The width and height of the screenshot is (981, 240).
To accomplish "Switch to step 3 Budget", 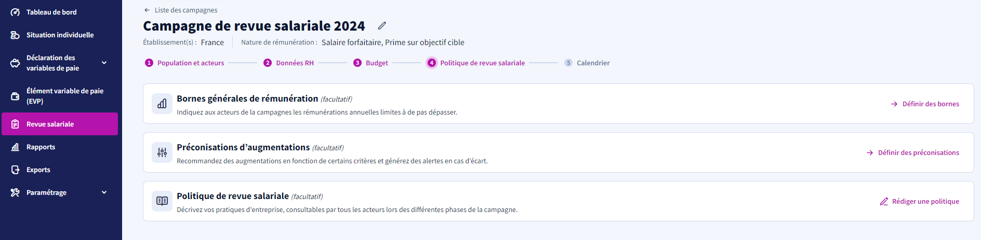I will [370, 63].
